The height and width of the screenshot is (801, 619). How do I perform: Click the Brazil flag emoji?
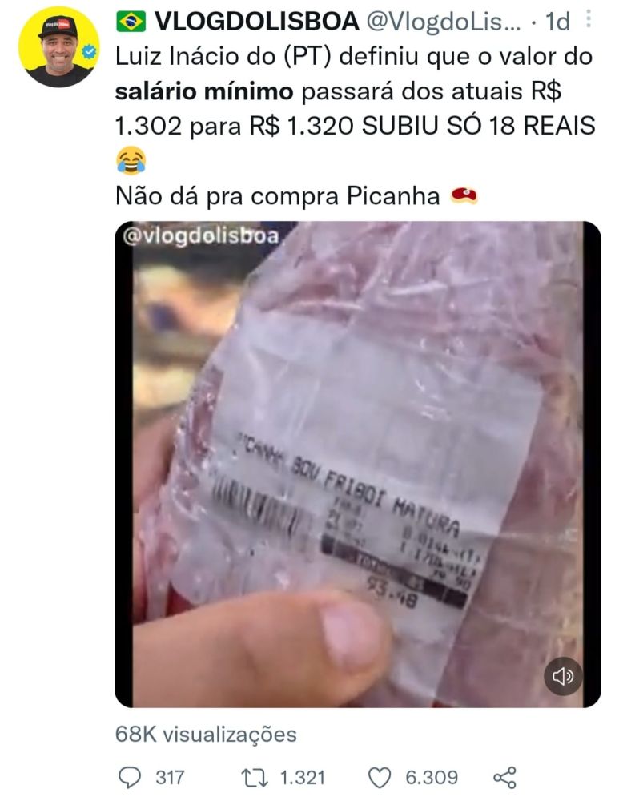point(131,22)
